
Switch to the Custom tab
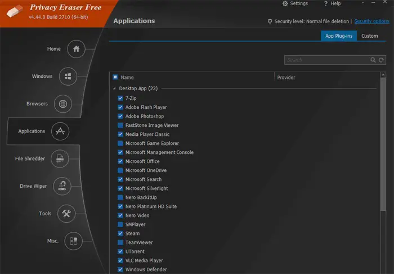369,36
